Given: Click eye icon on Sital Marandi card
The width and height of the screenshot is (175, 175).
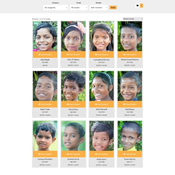Looking at the screenshot, I should coord(96,104).
